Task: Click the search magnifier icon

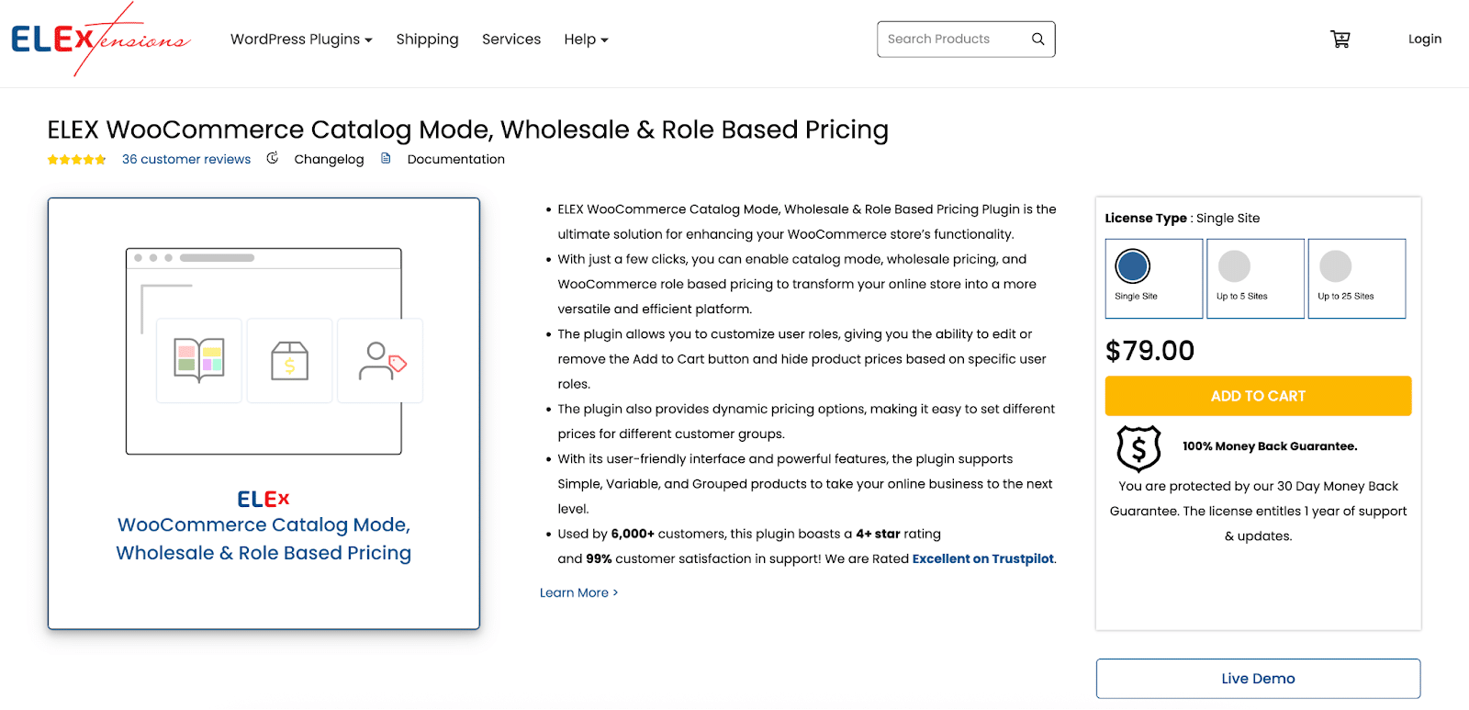Action: click(x=1037, y=39)
